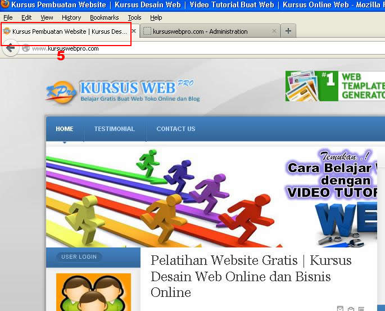Open the CONTACT US page
This screenshot has height=311, width=385.
(x=176, y=129)
